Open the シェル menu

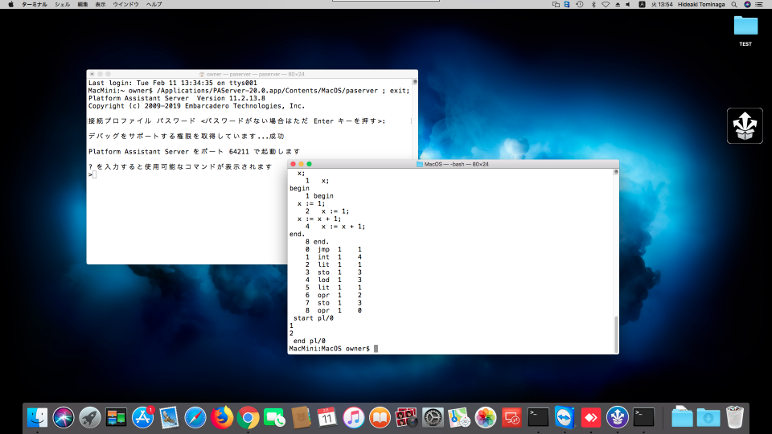[x=62, y=4]
